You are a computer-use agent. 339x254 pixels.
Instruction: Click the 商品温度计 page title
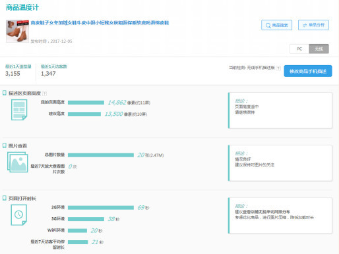tap(22, 7)
